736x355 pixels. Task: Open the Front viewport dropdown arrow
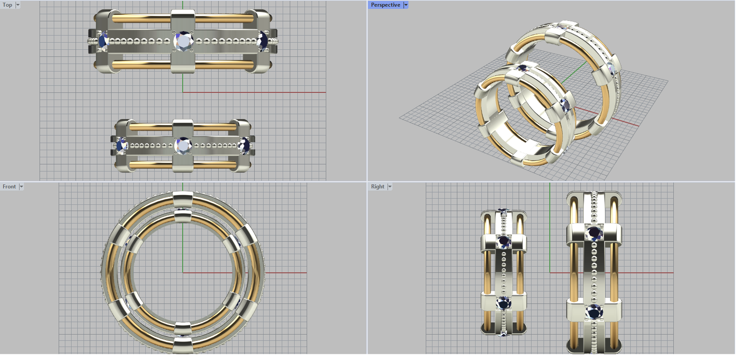(x=21, y=187)
